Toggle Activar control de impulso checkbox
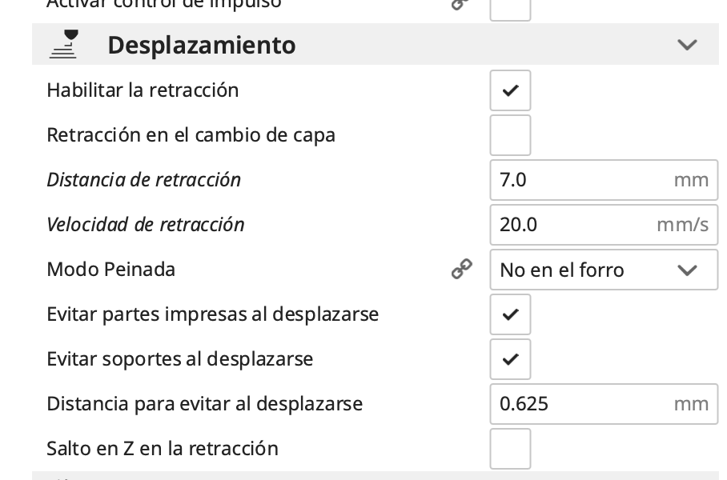 pos(510,6)
